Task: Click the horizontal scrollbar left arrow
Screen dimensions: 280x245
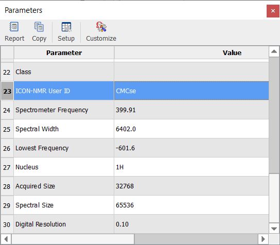Action: click(6, 239)
